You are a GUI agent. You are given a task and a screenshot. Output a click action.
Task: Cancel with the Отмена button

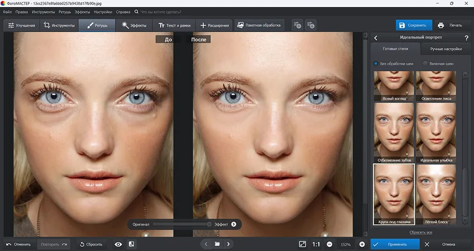coord(444,244)
